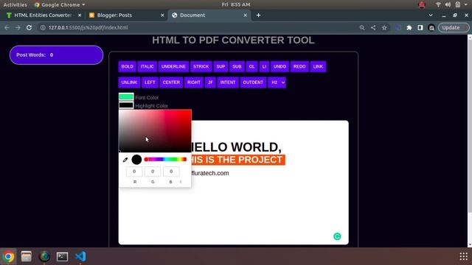Open the Activities overview

[15, 4]
